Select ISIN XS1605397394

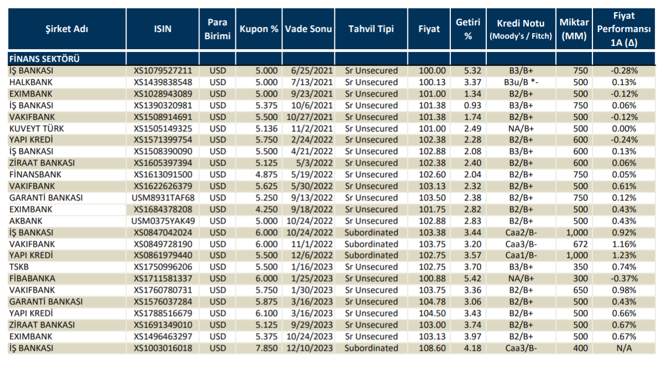162,163
